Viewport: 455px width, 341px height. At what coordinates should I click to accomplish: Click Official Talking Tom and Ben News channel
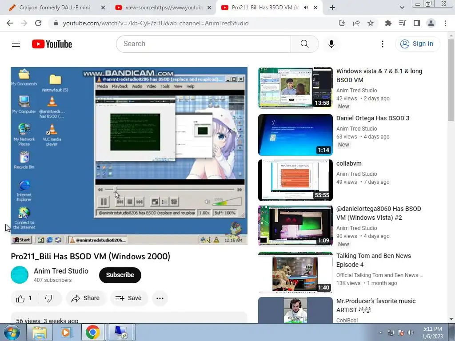pyautogui.click(x=379, y=275)
